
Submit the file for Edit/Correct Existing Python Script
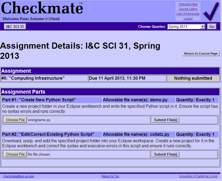click(x=165, y=154)
